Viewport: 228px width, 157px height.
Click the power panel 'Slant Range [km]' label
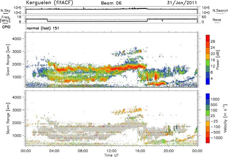click(x=8, y=60)
